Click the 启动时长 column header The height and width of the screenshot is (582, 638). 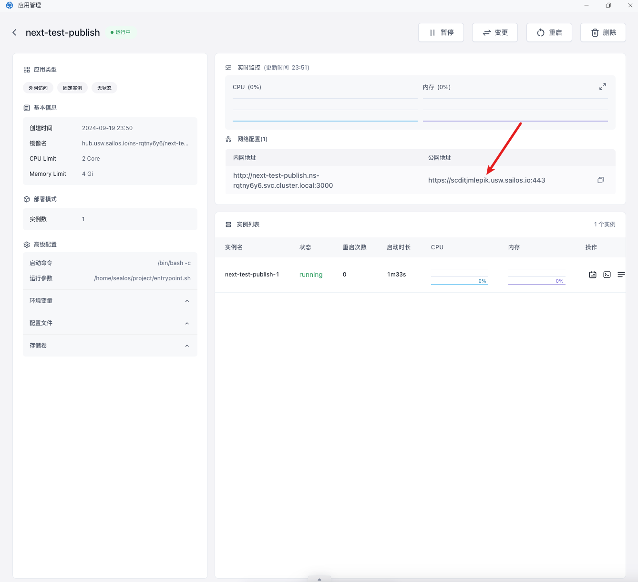coord(399,247)
